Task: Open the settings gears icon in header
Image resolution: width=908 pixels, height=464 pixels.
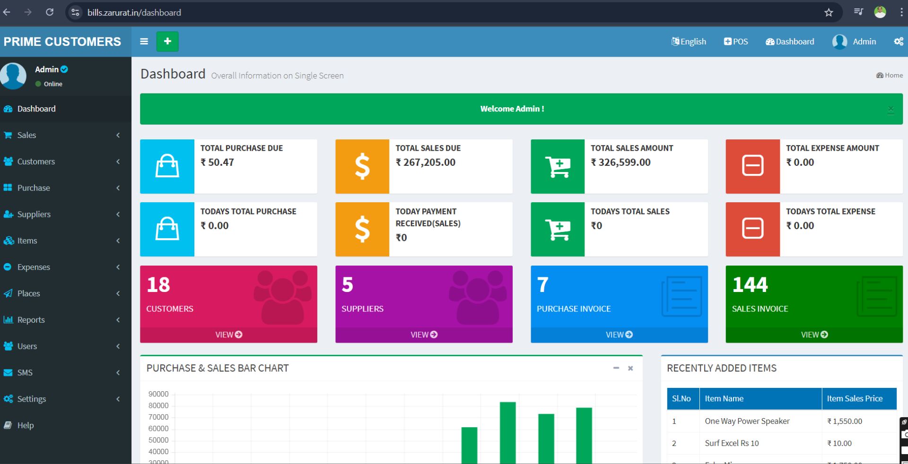Action: tap(898, 42)
